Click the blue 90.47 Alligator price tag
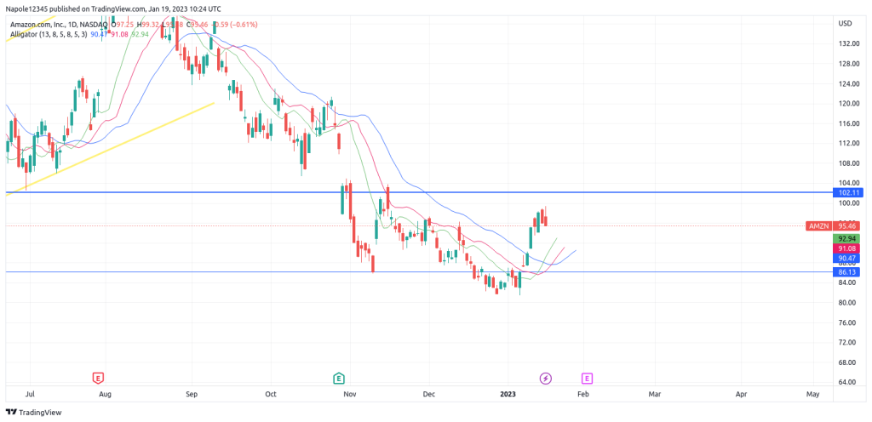872x422 pixels. pyautogui.click(x=847, y=259)
